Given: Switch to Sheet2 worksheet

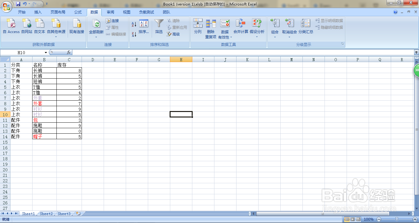Looking at the screenshot, I should pyautogui.click(x=46, y=214).
